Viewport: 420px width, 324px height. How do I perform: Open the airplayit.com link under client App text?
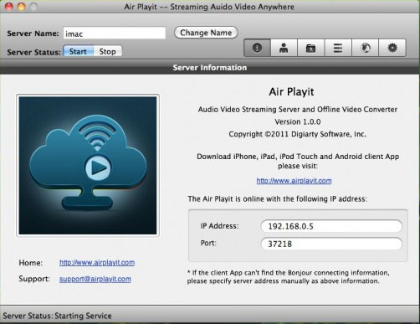pyautogui.click(x=294, y=181)
